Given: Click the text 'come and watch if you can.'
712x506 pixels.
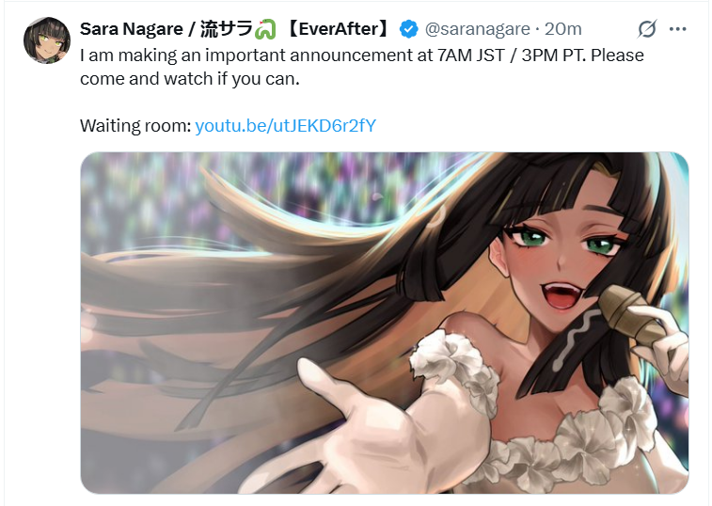Looking at the screenshot, I should pyautogui.click(x=190, y=79).
